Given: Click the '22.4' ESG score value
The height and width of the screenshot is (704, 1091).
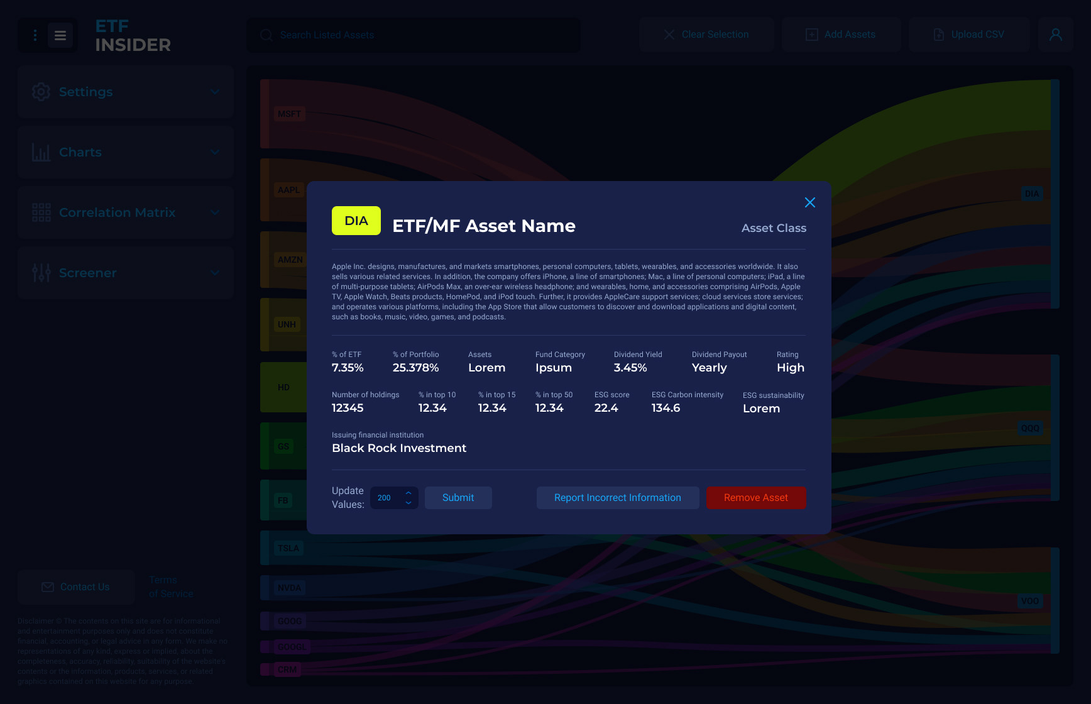Looking at the screenshot, I should [x=606, y=408].
